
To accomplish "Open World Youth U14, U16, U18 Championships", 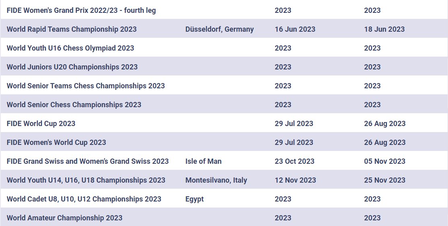I will (86, 180).
